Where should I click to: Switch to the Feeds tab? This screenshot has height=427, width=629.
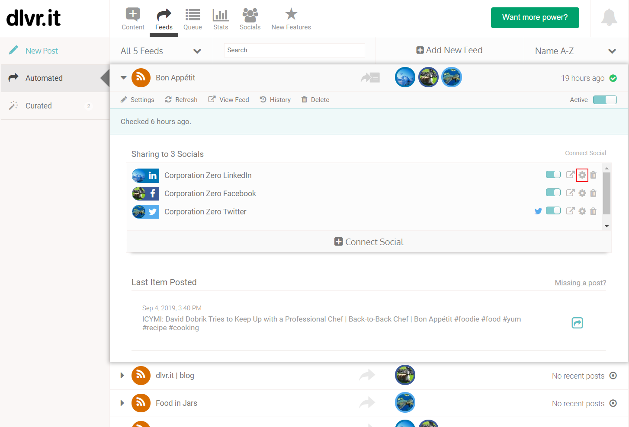point(164,19)
